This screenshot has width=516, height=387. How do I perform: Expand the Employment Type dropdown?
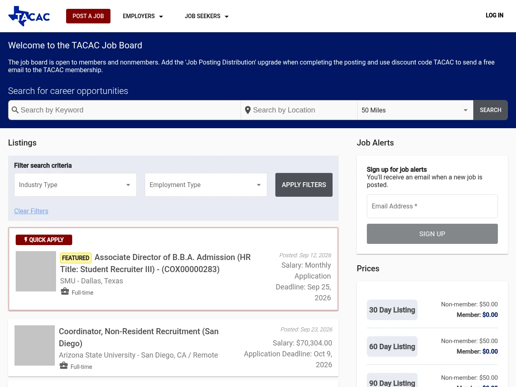pos(206,185)
